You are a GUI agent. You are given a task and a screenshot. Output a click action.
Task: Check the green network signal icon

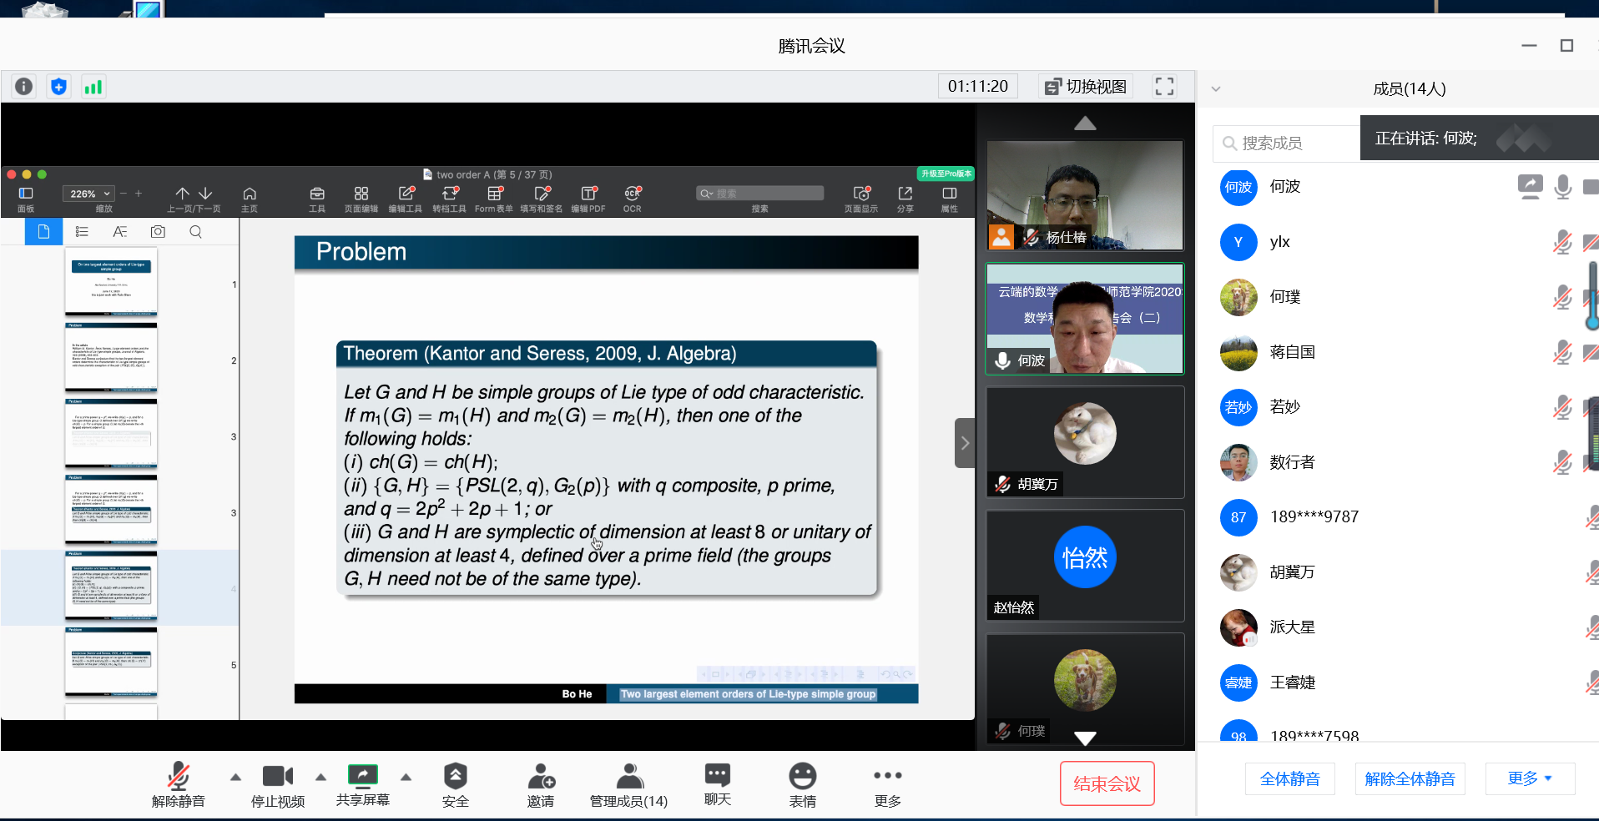point(93,87)
